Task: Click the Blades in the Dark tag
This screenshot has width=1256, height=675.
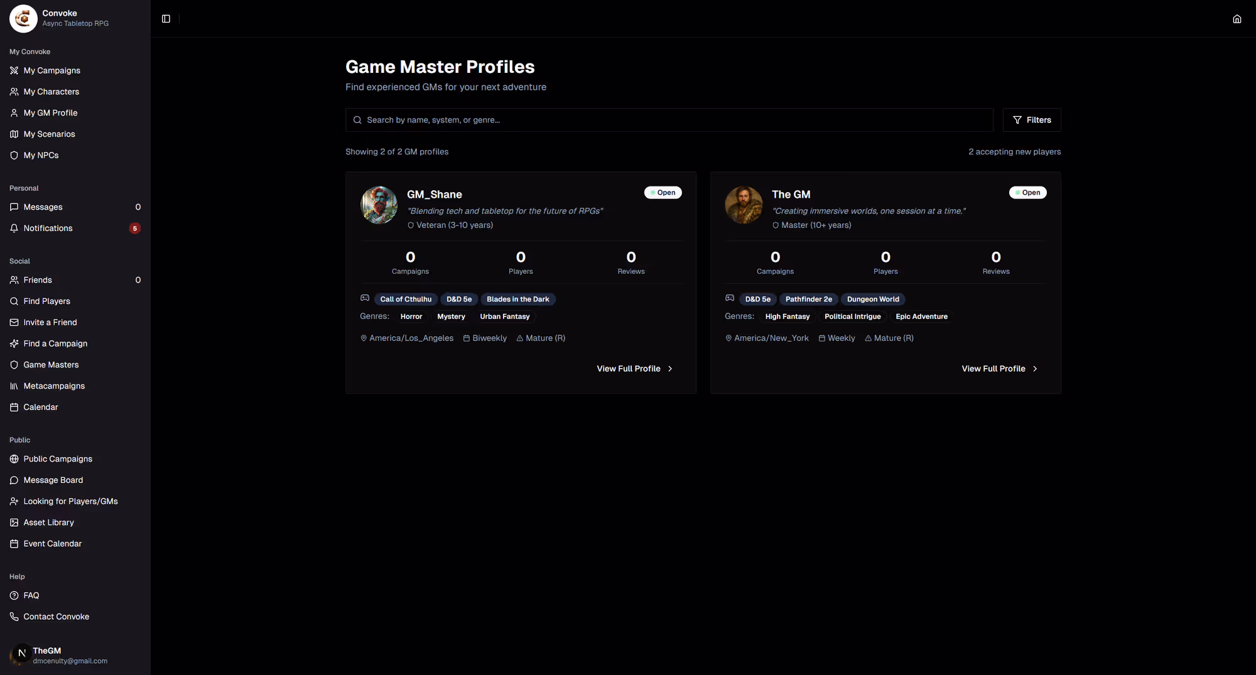Action: [x=518, y=300]
